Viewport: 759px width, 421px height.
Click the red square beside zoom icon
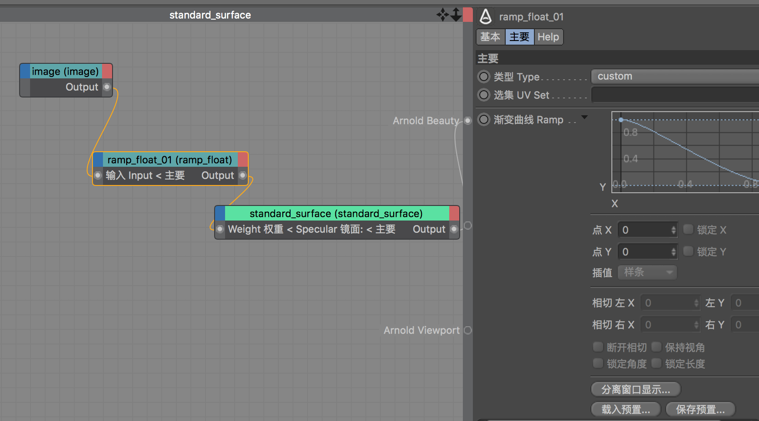tap(468, 15)
